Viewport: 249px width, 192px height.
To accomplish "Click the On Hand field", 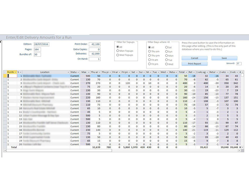I will tap(95, 59).
